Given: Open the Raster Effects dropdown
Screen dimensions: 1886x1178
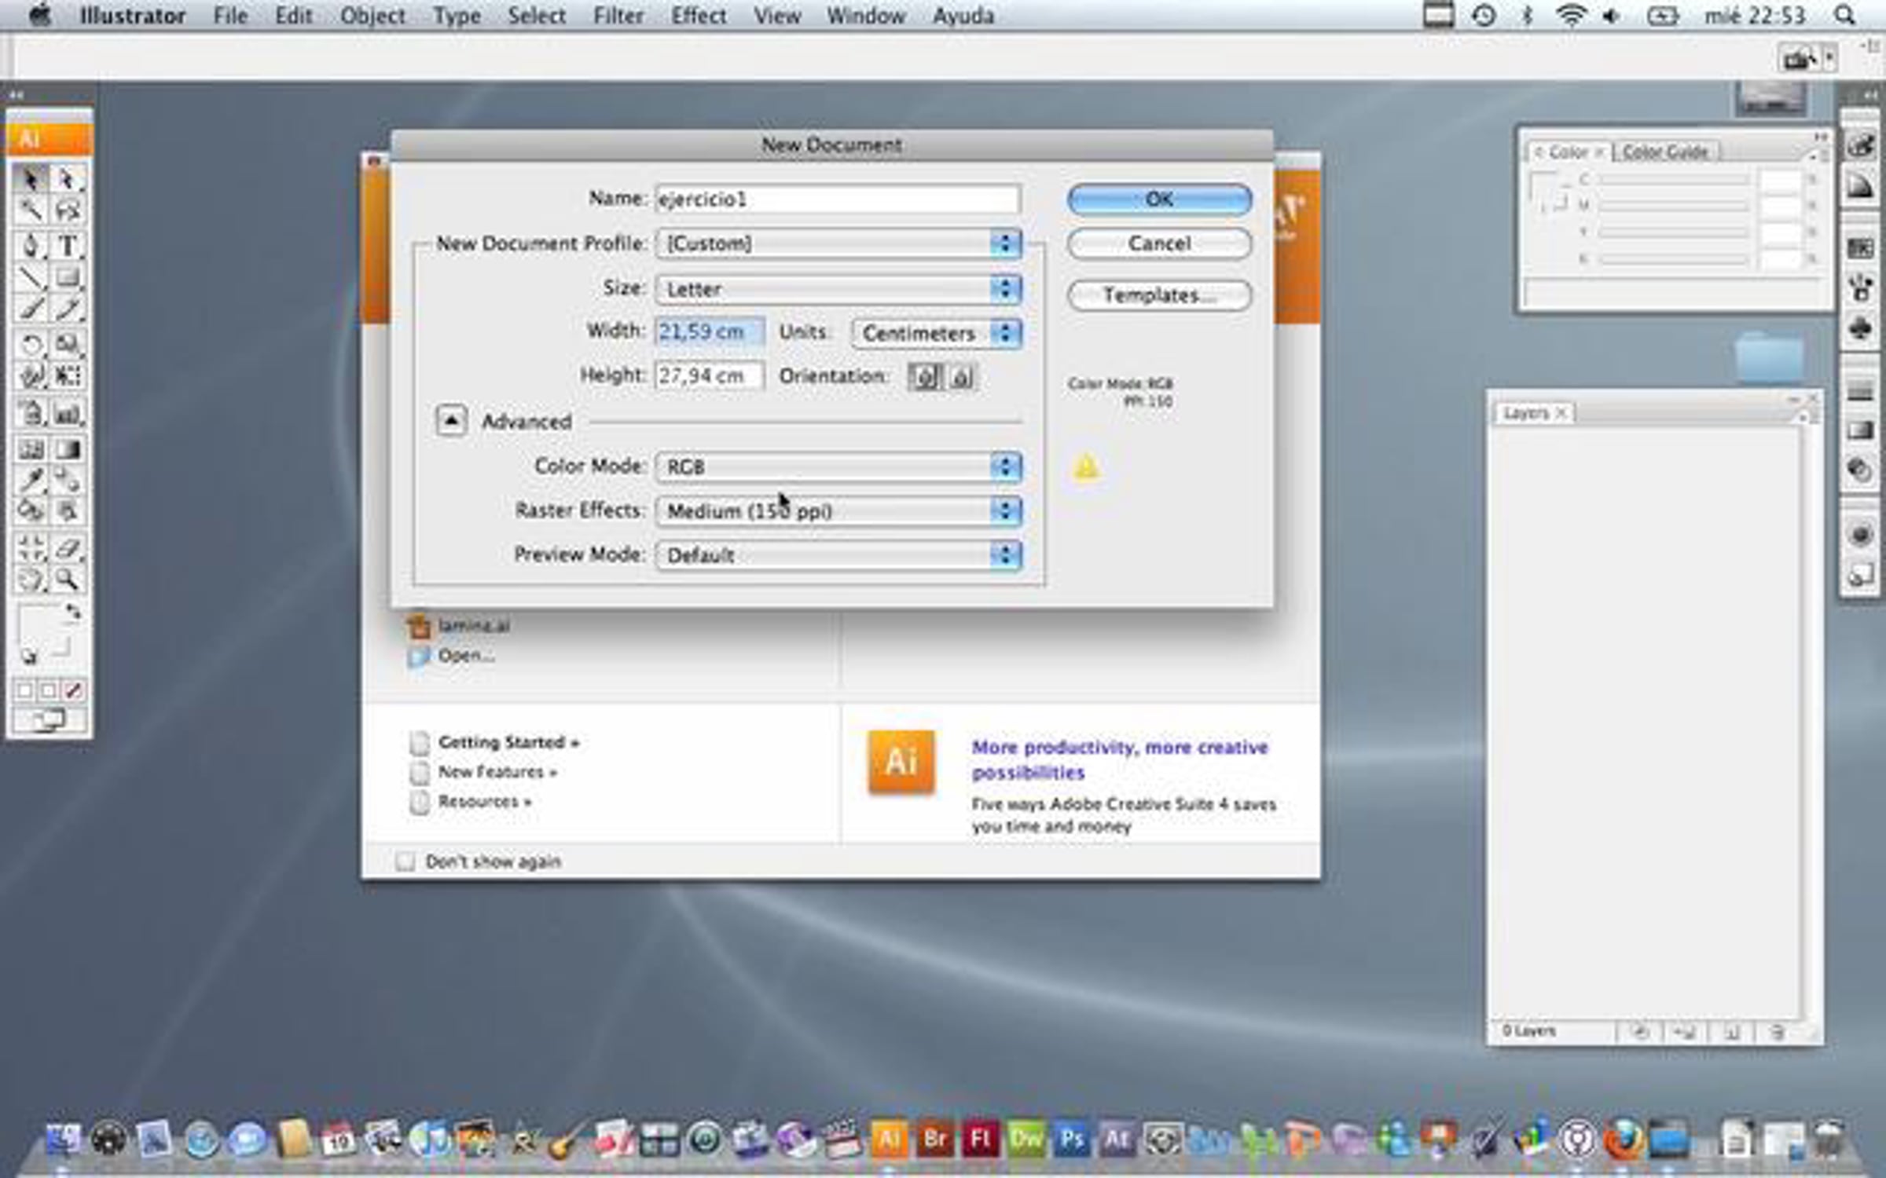Looking at the screenshot, I should (x=838, y=511).
